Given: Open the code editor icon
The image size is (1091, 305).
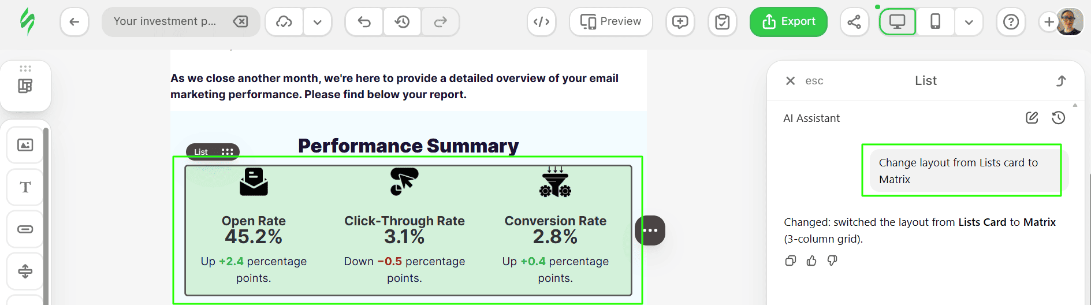Looking at the screenshot, I should (x=541, y=22).
